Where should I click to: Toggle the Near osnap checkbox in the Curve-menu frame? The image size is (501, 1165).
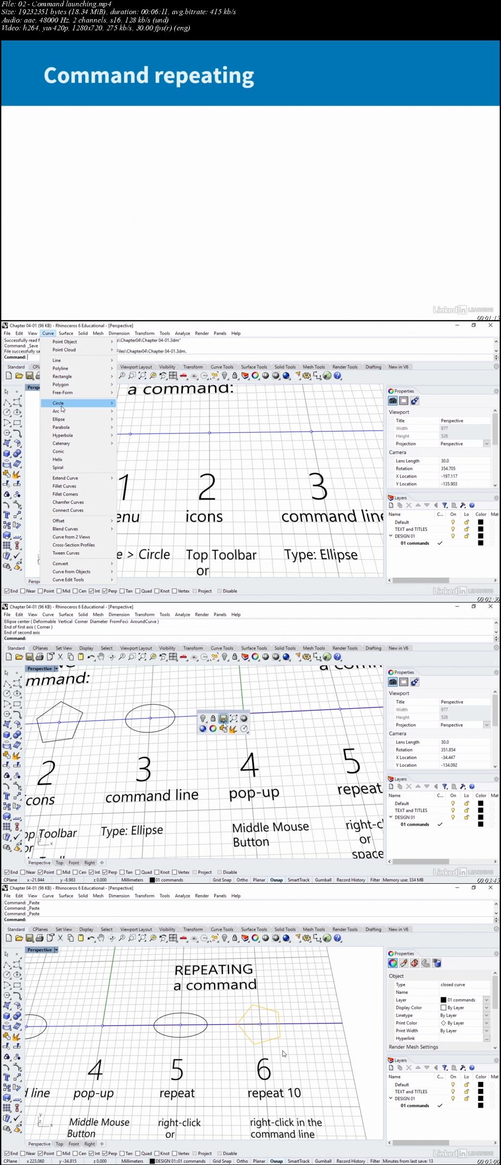pos(23,591)
